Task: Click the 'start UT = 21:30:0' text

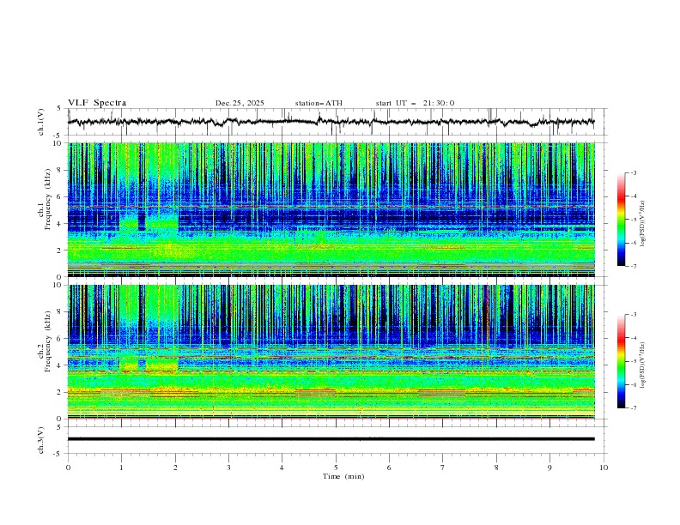Action: [415, 103]
